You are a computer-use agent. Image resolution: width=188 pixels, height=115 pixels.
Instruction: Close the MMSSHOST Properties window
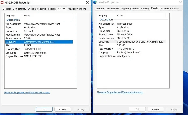88,2
